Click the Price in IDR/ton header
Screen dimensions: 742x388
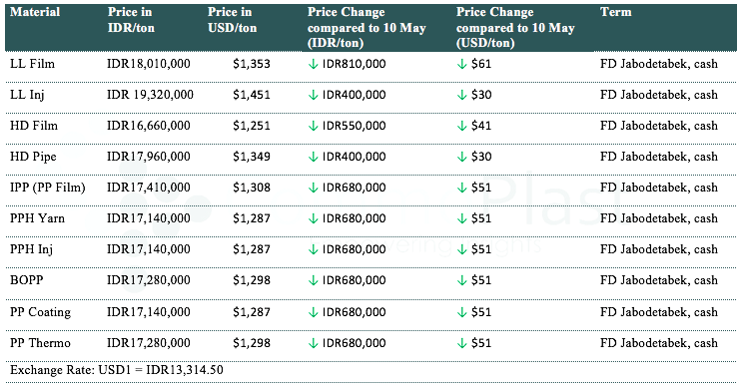(131, 20)
